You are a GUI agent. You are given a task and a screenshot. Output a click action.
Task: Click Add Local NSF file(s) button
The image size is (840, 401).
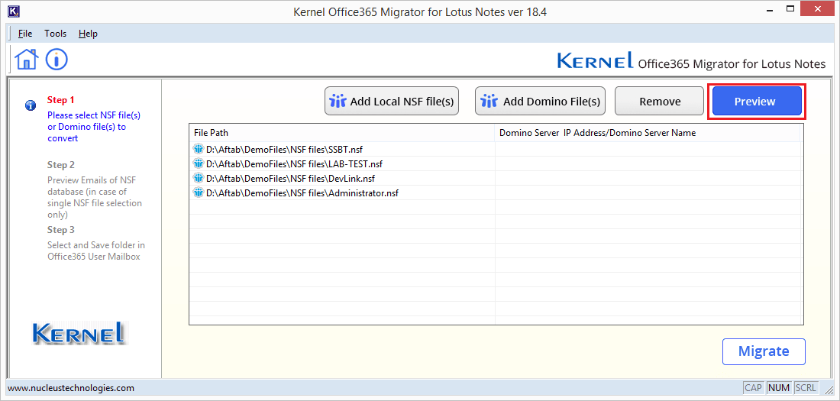tap(392, 101)
